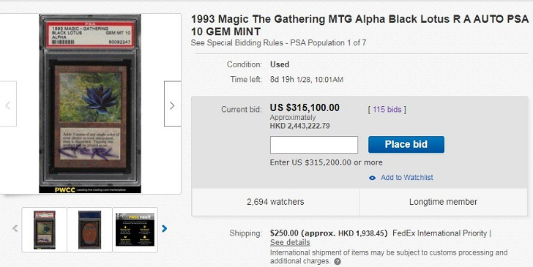Click the Add to Watchlist link
Image resolution: width=533 pixels, height=267 pixels.
pos(406,177)
